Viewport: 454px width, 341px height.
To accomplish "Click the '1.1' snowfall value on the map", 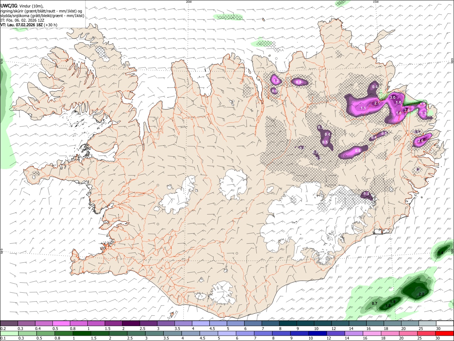I will coord(363,108).
